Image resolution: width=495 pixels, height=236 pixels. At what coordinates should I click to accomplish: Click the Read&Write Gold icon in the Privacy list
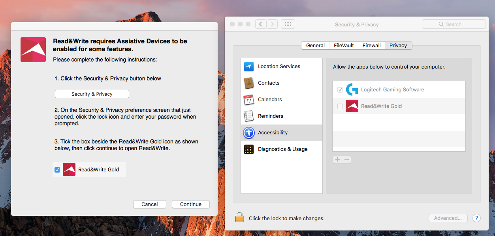352,106
